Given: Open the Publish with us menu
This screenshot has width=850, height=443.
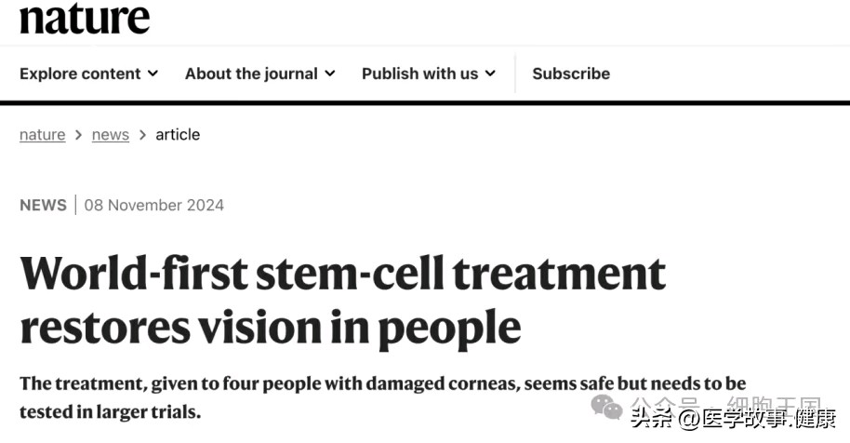Looking at the screenshot, I should point(429,74).
